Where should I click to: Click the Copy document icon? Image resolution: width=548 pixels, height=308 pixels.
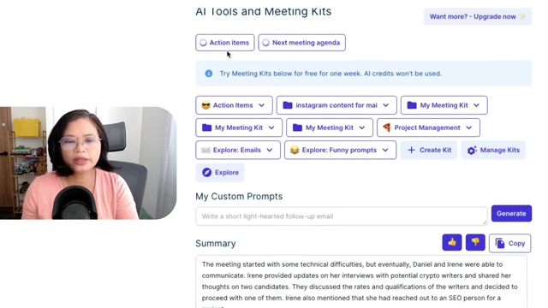click(500, 243)
